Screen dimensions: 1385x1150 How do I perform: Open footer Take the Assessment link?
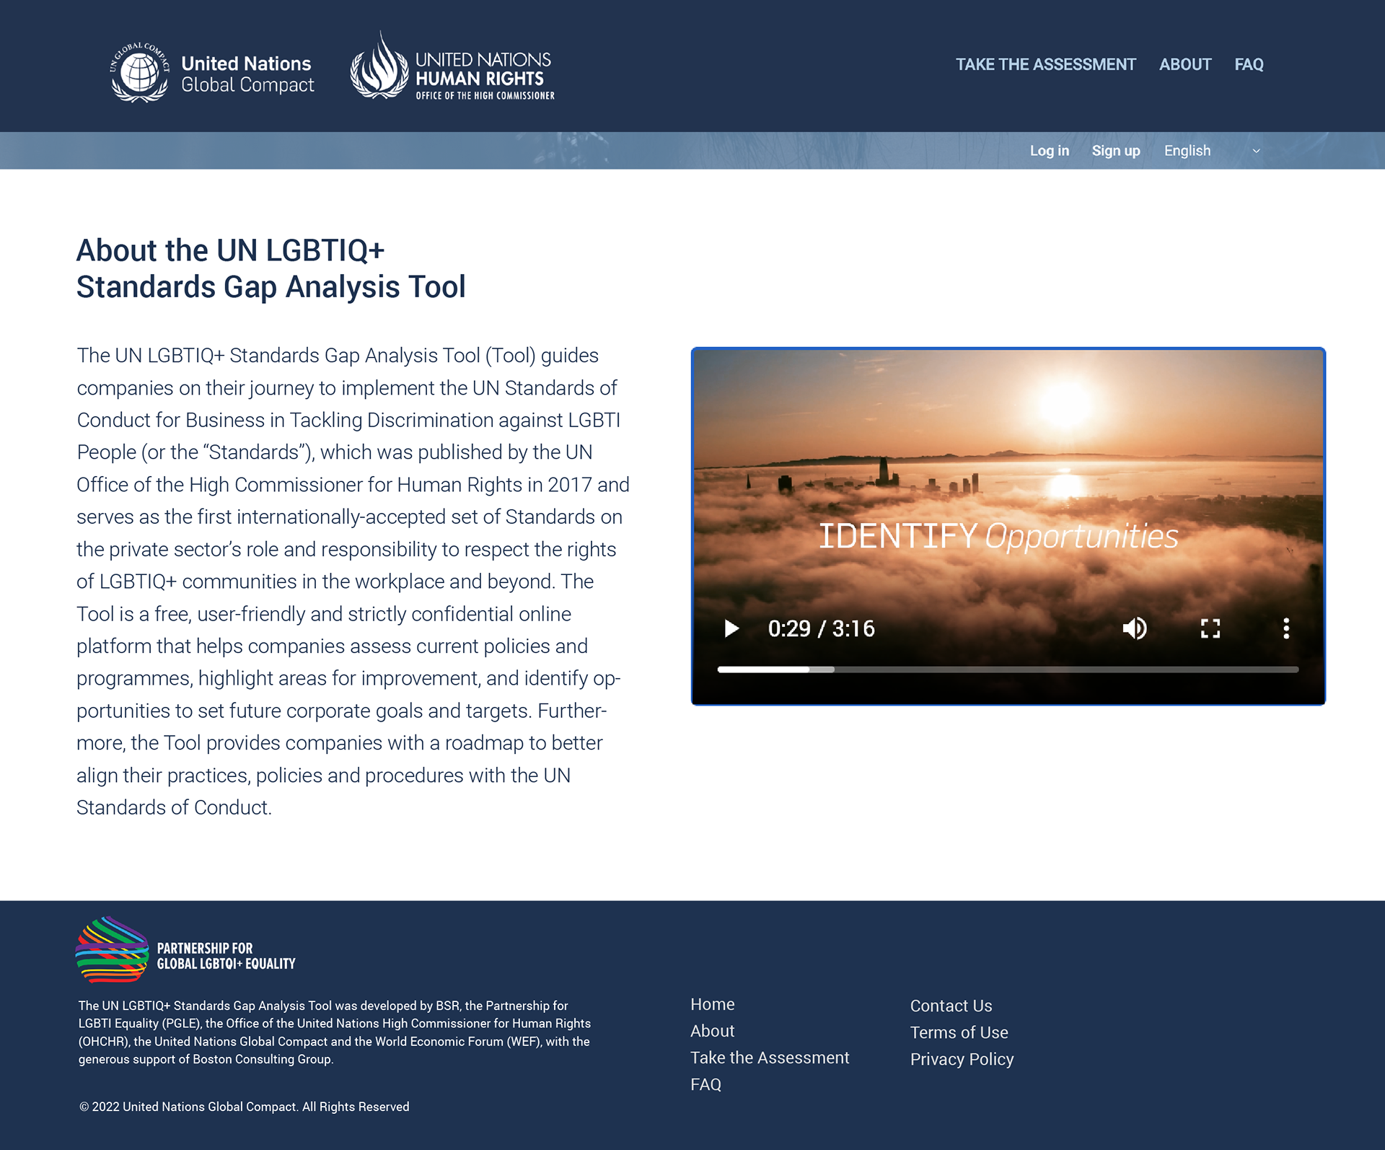(770, 1058)
